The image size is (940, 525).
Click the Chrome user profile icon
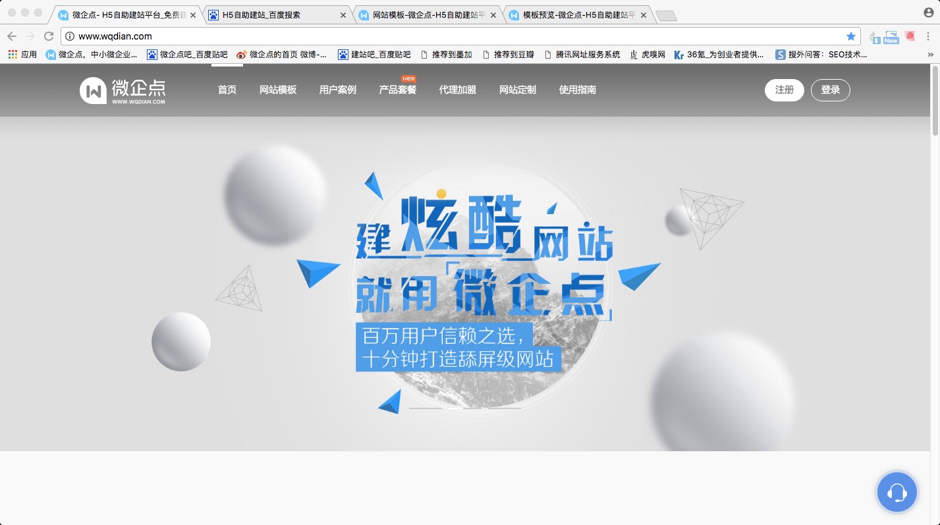(x=928, y=13)
